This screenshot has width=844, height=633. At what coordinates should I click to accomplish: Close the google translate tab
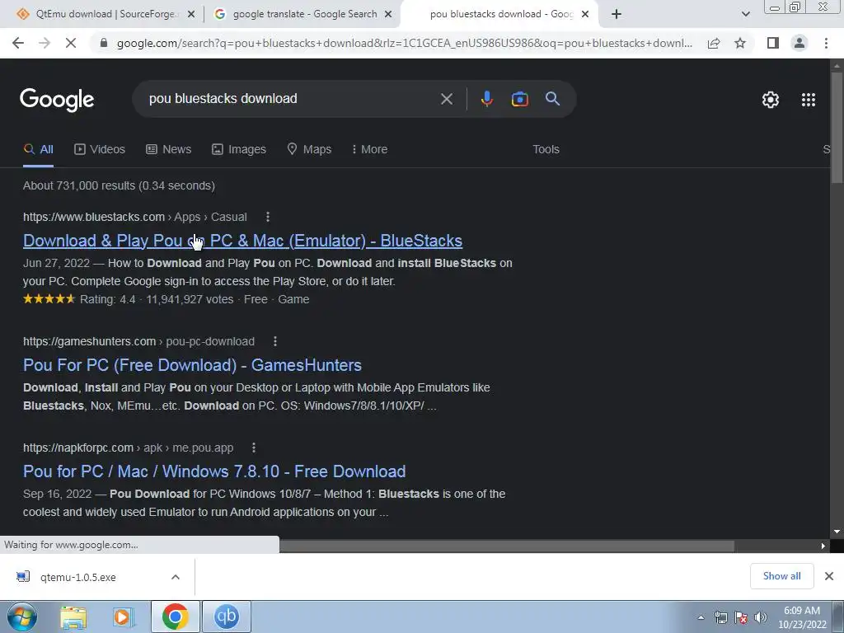[x=387, y=15]
